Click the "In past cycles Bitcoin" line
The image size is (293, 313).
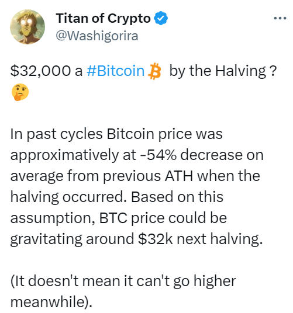pyautogui.click(x=82, y=134)
